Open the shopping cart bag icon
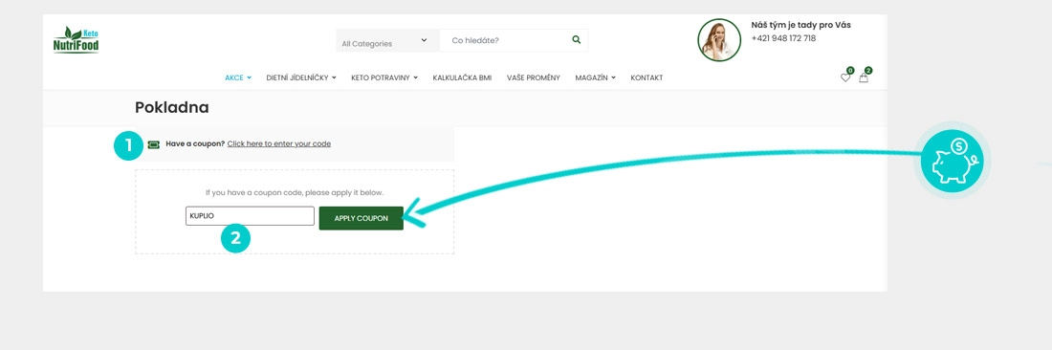This screenshot has width=1052, height=350. pos(864,77)
